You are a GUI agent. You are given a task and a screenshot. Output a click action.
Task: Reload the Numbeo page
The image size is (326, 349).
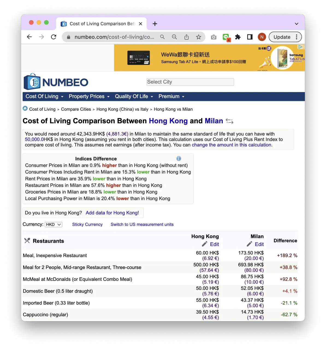54,37
